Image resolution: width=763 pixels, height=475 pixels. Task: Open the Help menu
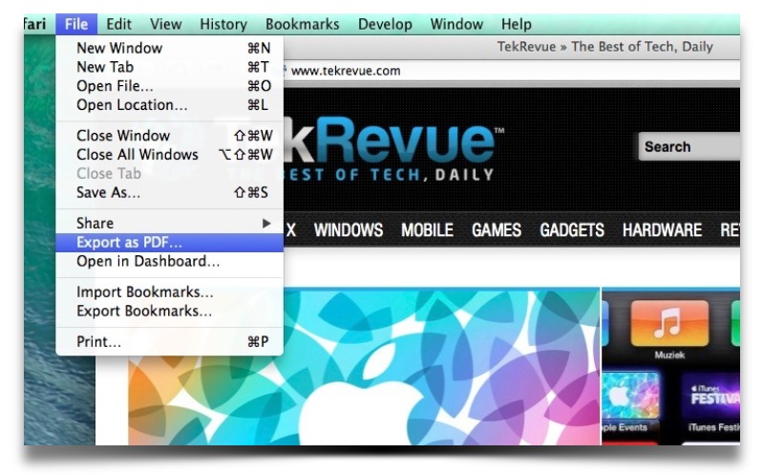517,24
